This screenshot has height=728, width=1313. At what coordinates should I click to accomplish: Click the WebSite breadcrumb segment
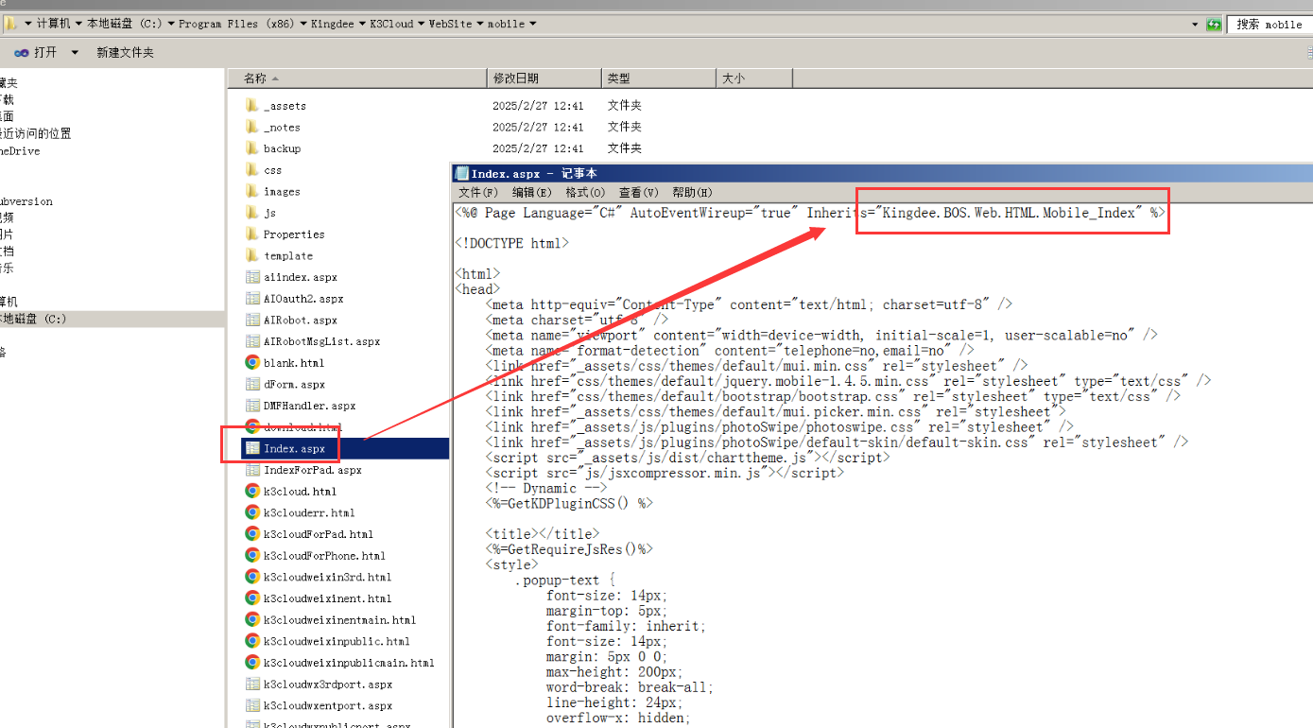click(x=451, y=24)
